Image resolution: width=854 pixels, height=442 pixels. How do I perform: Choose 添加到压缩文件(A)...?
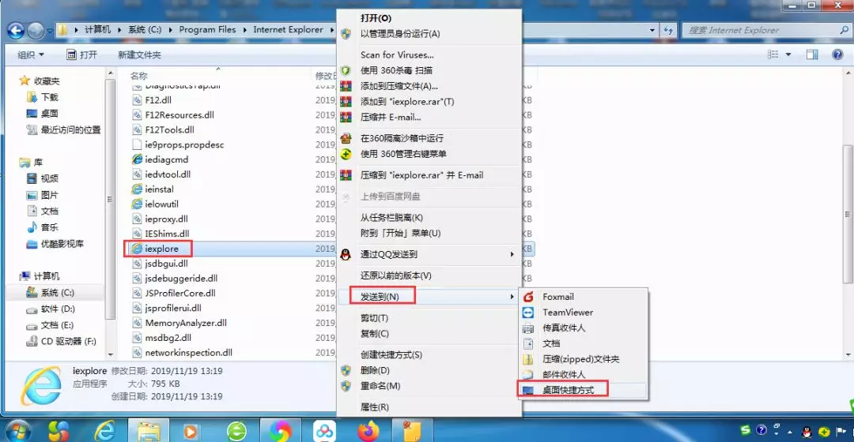399,86
